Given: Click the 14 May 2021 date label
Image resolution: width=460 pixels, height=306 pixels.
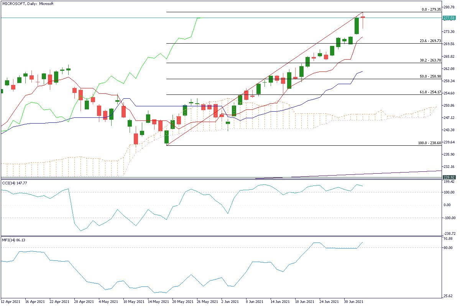Looking at the screenshot, I should tap(158, 301).
